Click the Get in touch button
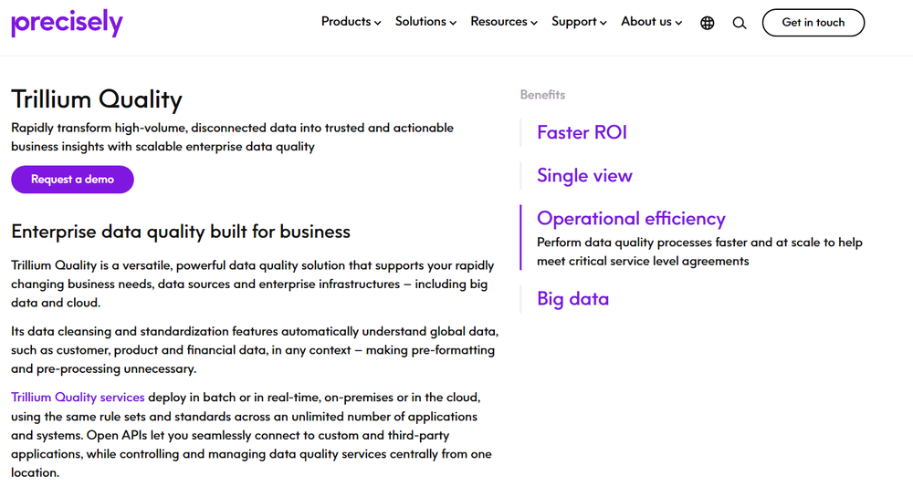The width and height of the screenshot is (913, 486). pos(813,23)
